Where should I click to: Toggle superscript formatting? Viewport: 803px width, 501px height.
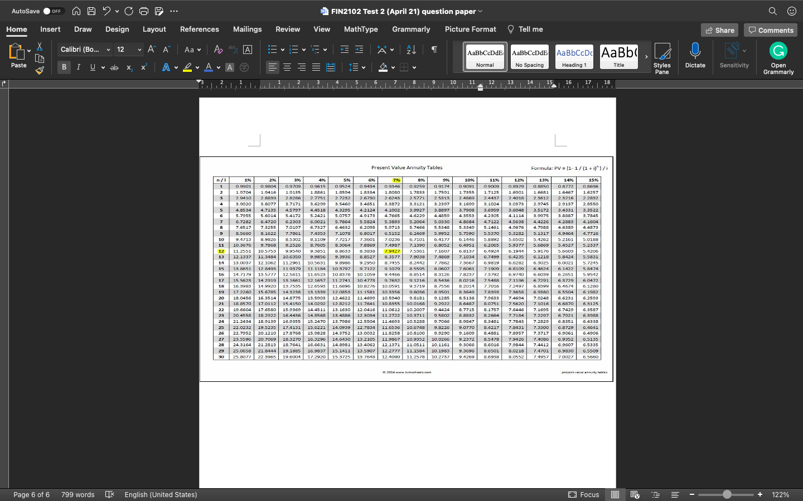[144, 67]
